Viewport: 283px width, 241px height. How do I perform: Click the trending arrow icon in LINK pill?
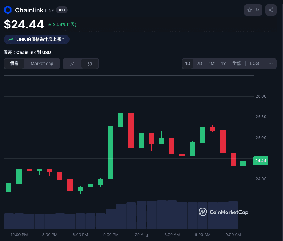(x=11, y=39)
